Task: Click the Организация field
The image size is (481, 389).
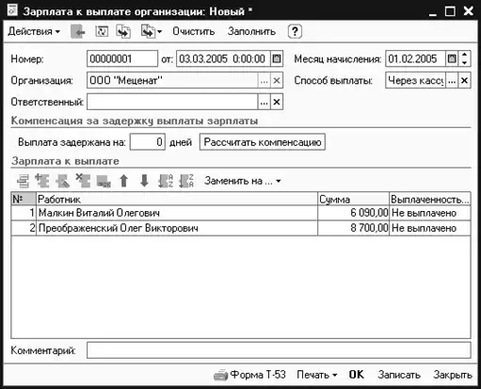Action: 172,80
